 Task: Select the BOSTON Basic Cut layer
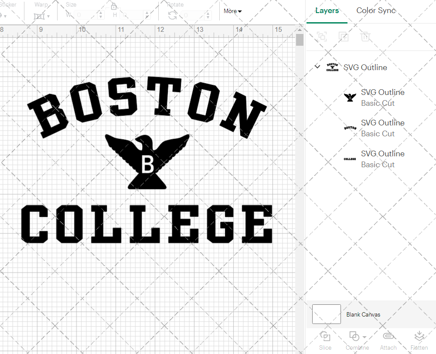coord(382,128)
